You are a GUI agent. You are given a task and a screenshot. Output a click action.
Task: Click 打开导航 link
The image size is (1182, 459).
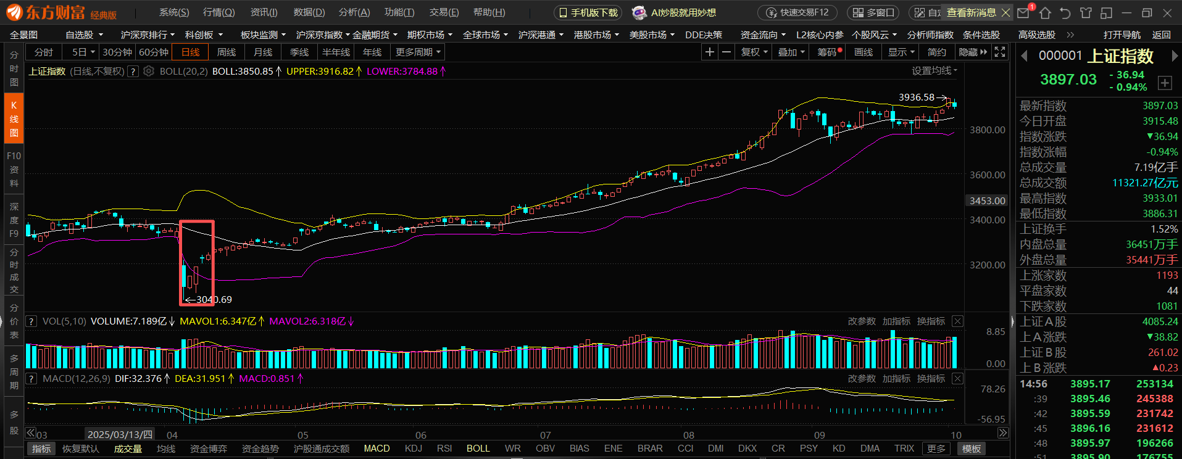click(x=1122, y=35)
